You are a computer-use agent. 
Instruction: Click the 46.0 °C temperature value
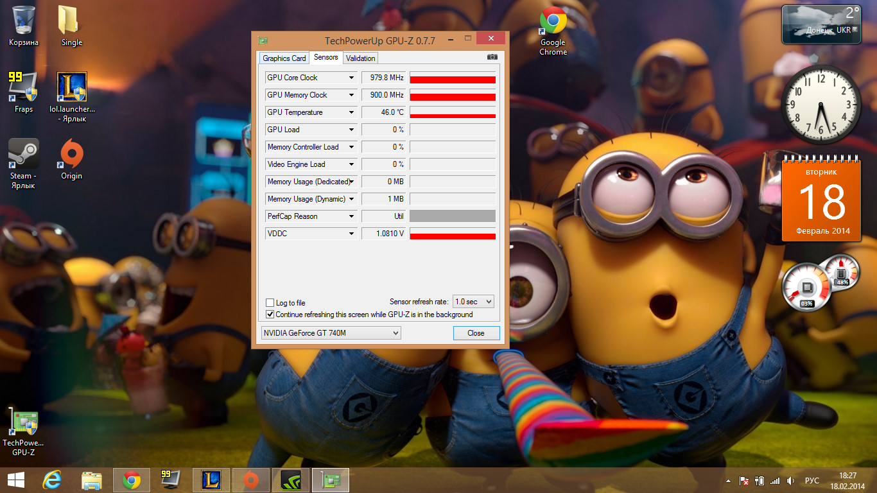point(384,112)
